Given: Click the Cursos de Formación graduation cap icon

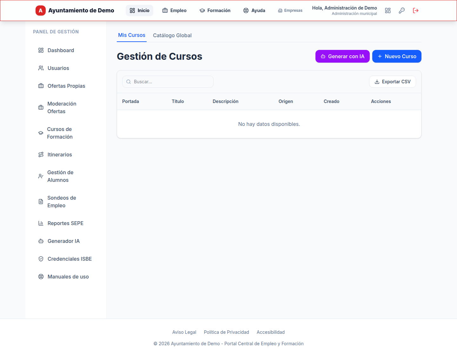Looking at the screenshot, I should tap(41, 133).
